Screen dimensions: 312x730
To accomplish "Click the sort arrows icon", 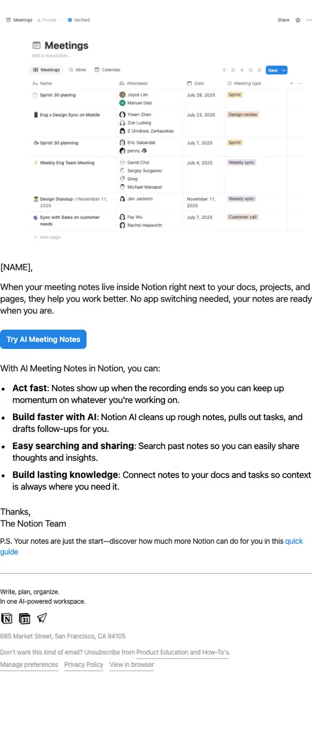I will [233, 70].
